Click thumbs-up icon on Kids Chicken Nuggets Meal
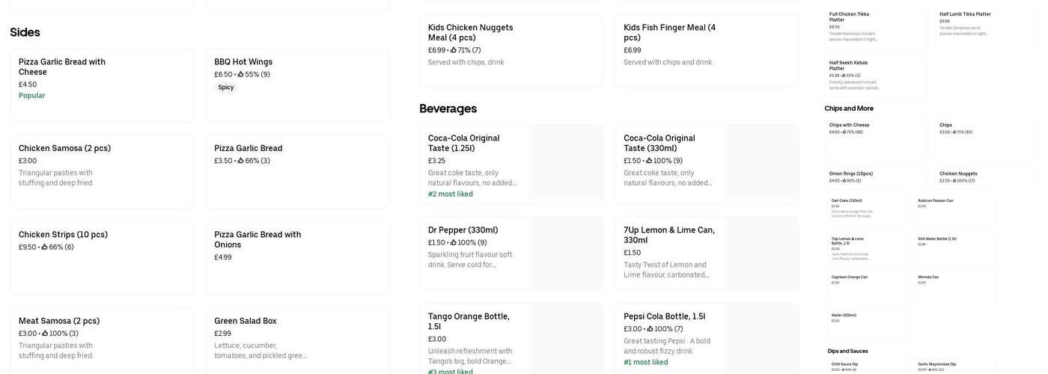This screenshot has height=374, width=1048. point(454,51)
